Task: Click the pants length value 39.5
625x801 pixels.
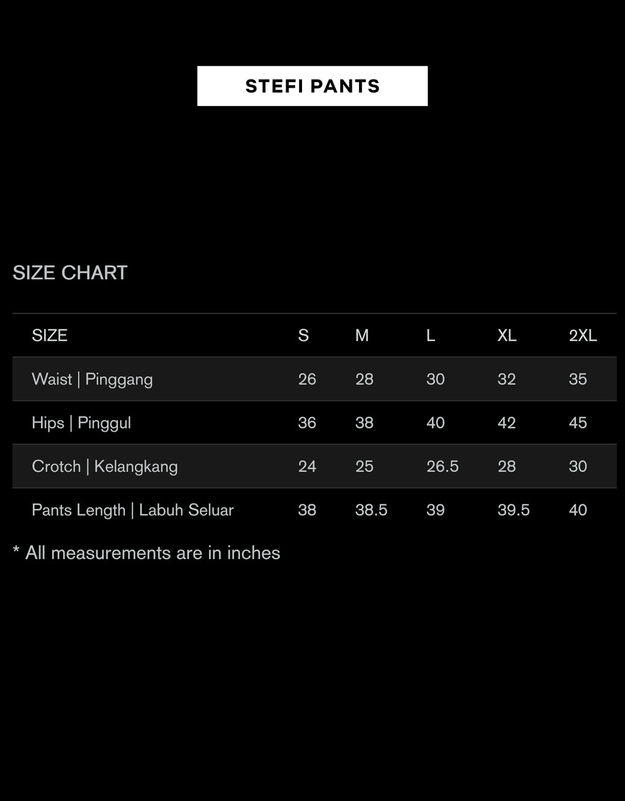Action: 513,510
